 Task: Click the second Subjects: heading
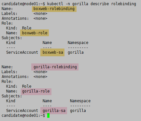pyautogui.click(x=12, y=96)
